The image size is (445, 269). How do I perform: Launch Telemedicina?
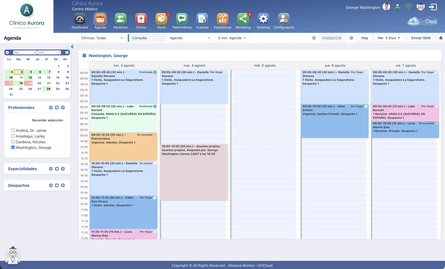[182, 21]
